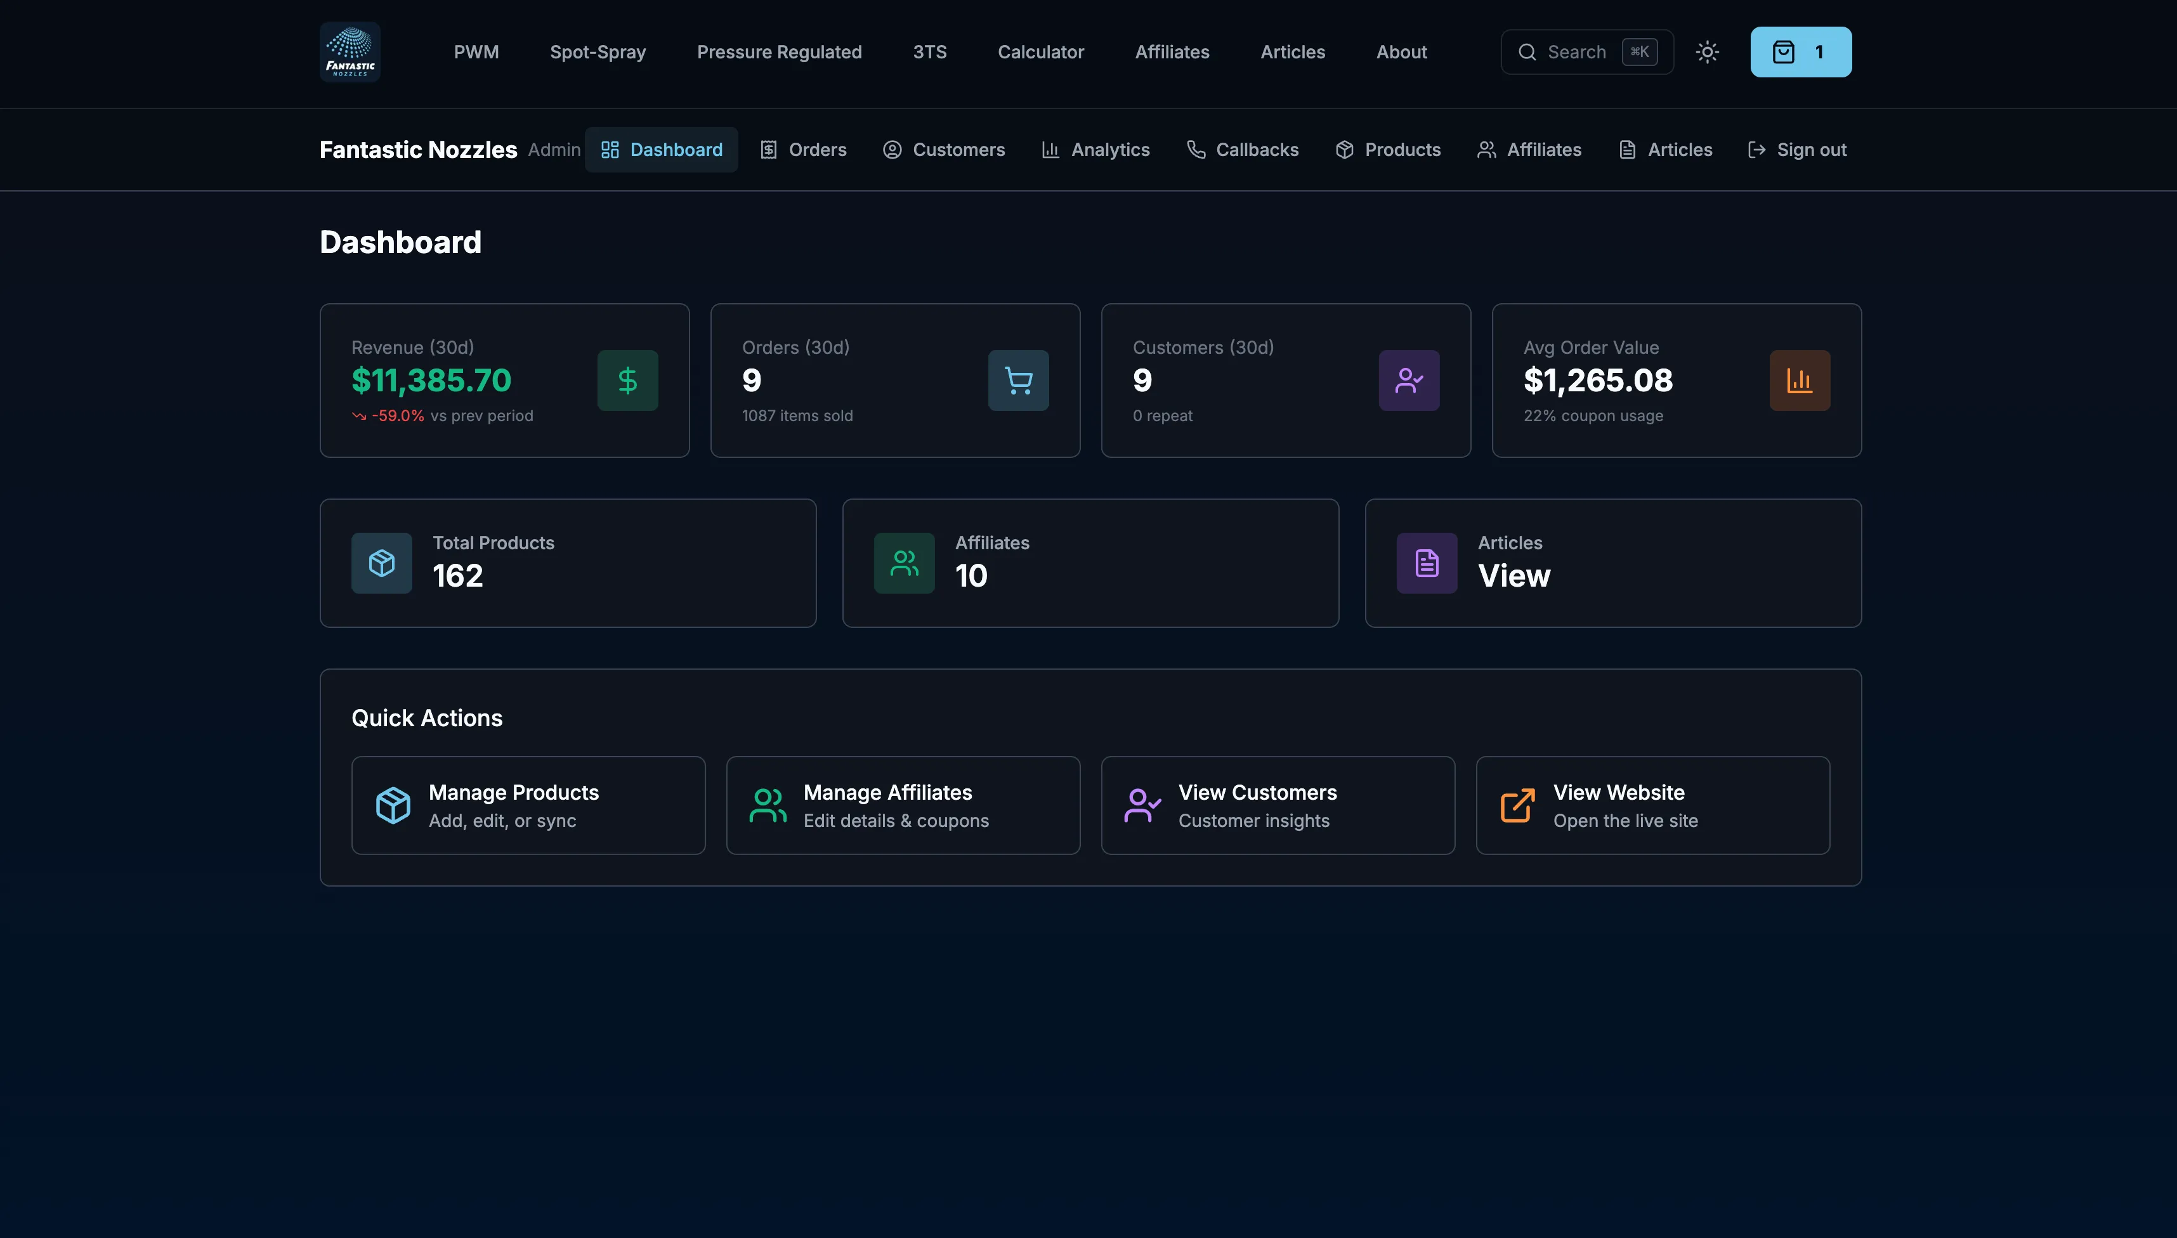Open the Affiliates count card

pos(1089,563)
